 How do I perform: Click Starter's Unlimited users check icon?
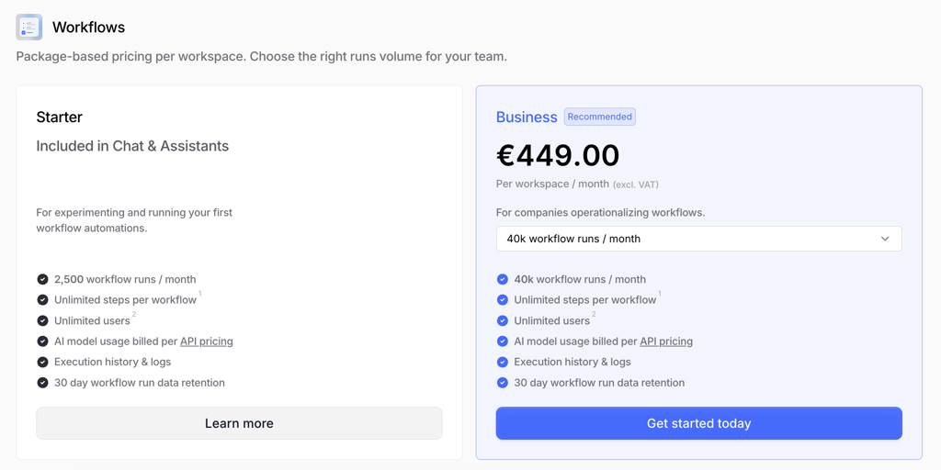(42, 320)
